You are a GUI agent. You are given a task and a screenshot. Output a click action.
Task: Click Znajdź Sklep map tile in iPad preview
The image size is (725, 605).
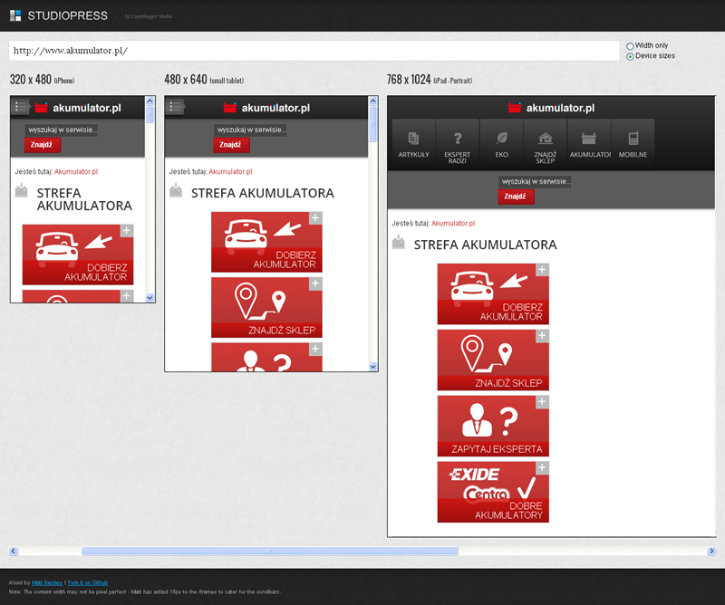pyautogui.click(x=492, y=360)
